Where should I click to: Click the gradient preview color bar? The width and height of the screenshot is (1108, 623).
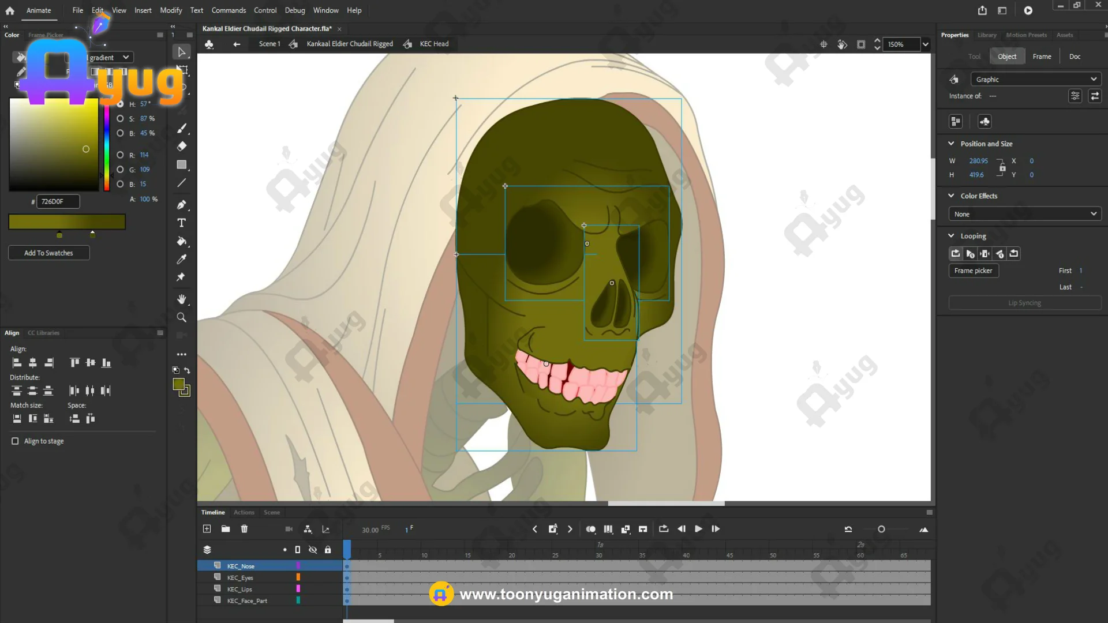tap(67, 222)
